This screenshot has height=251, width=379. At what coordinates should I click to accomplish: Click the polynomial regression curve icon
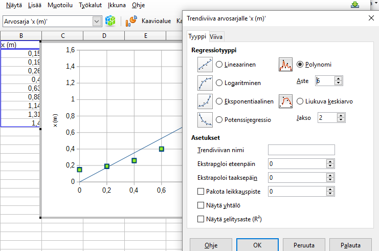coord(285,65)
